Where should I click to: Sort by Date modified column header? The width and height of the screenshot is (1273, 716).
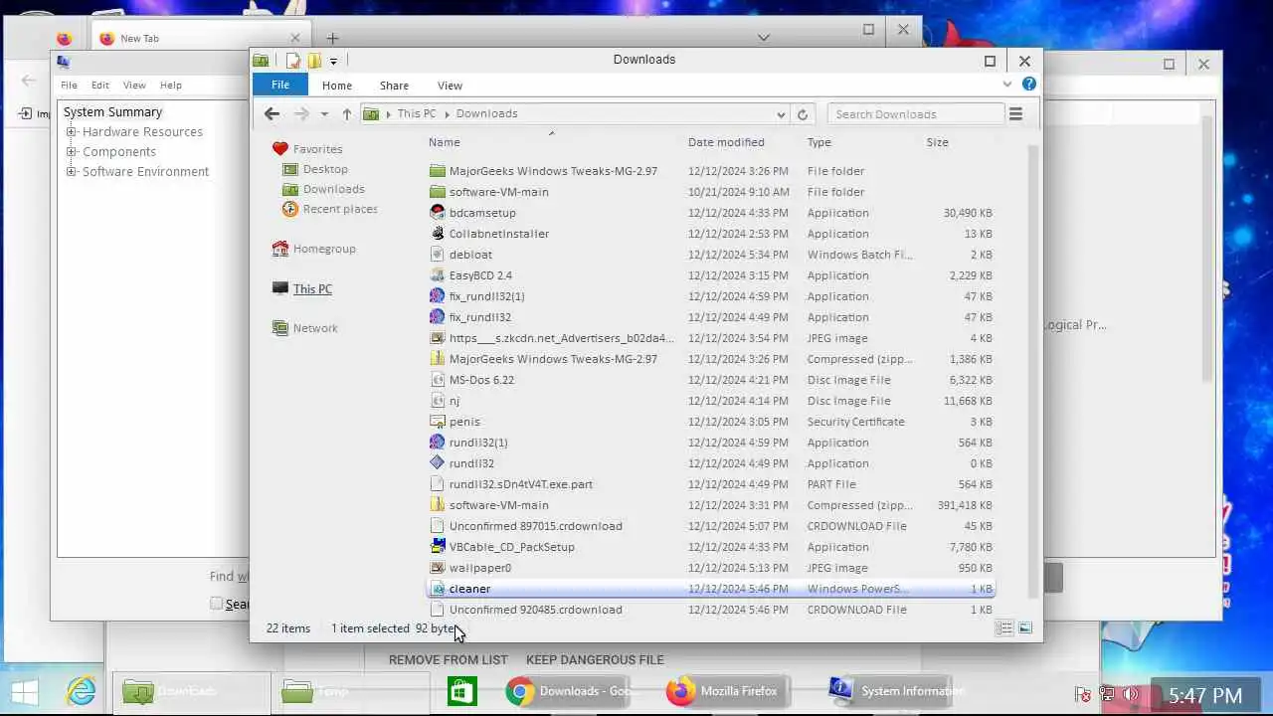(726, 142)
